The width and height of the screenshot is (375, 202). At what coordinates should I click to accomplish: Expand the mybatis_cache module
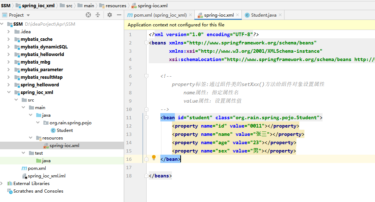(9, 39)
